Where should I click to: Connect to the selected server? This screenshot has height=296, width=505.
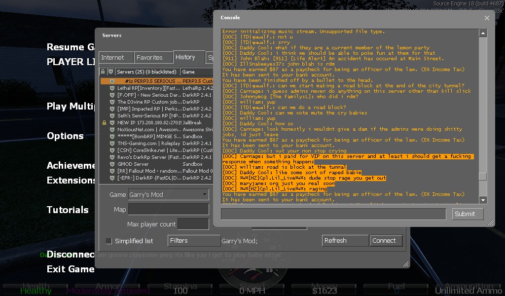click(386, 241)
